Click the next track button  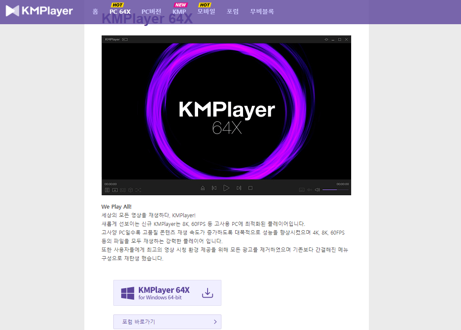click(239, 188)
